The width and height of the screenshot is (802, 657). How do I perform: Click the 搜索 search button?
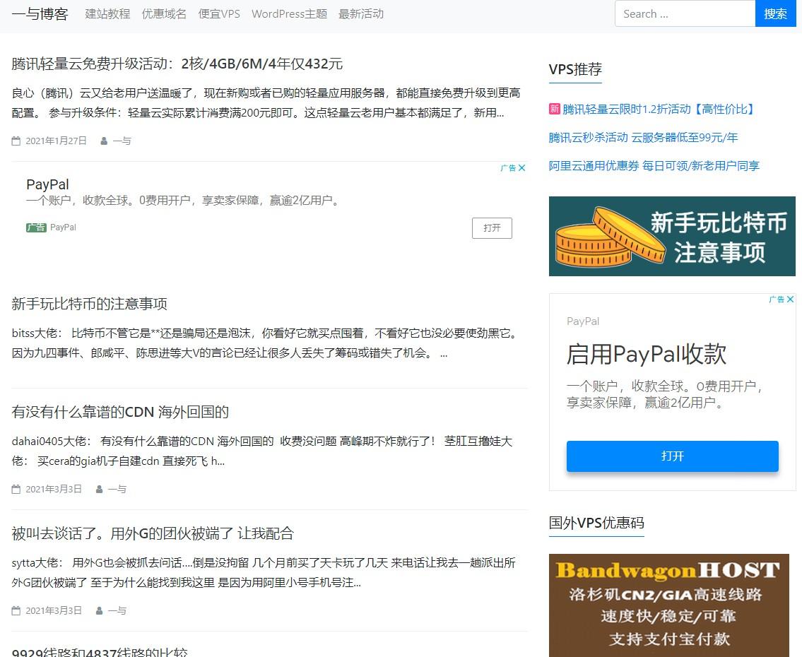(x=775, y=13)
